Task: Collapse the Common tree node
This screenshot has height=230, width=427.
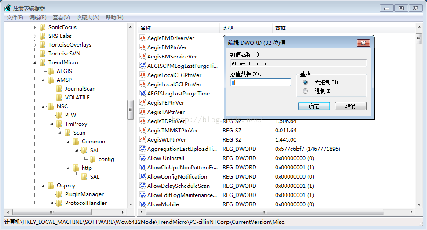Action: 68,142
